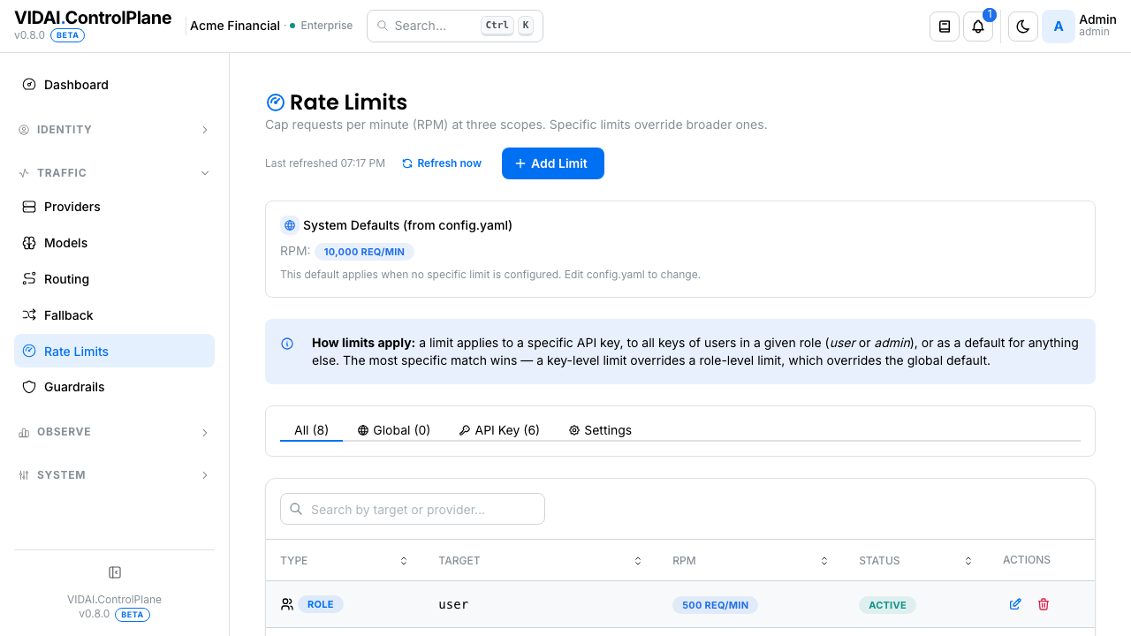The image size is (1131, 636).
Task: Focus Search by target or provider field
Action: 413,509
